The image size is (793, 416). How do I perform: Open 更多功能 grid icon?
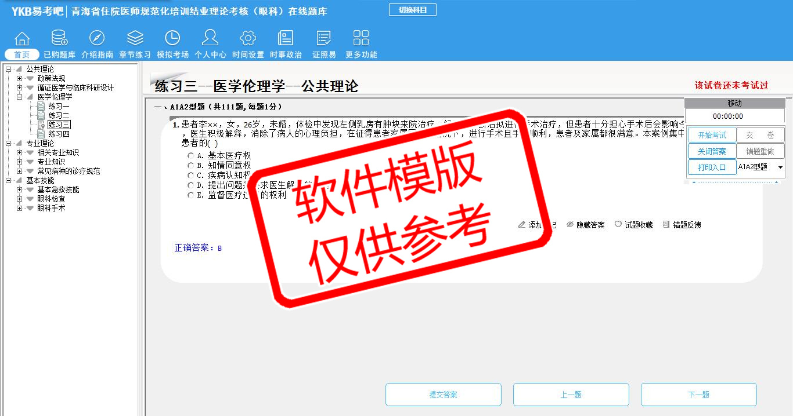(361, 39)
